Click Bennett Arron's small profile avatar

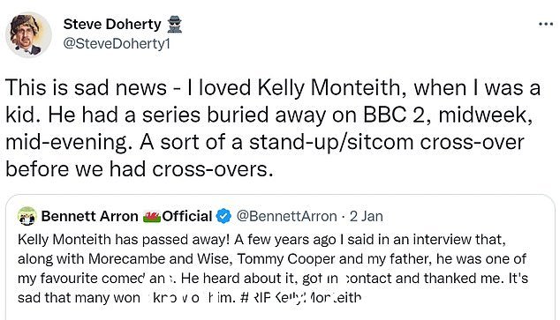point(27,216)
